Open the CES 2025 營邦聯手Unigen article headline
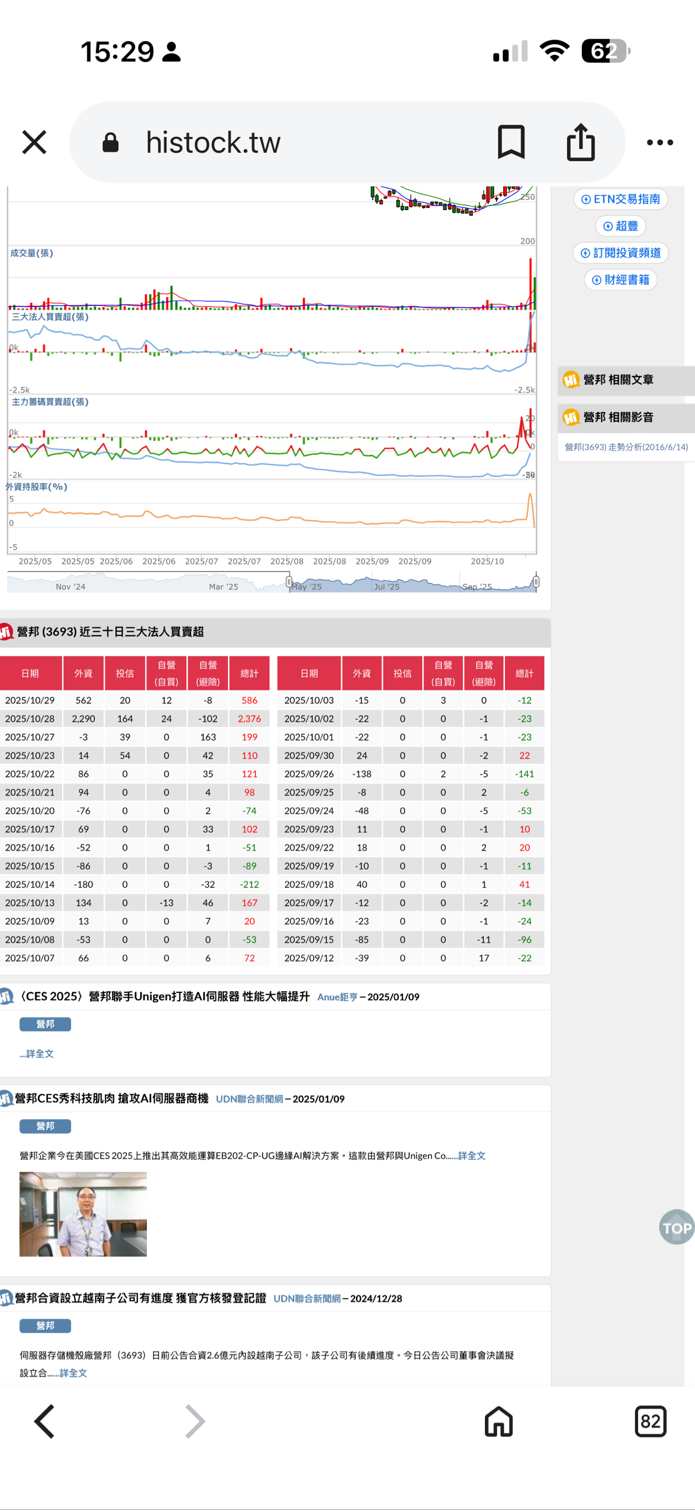 click(x=164, y=996)
